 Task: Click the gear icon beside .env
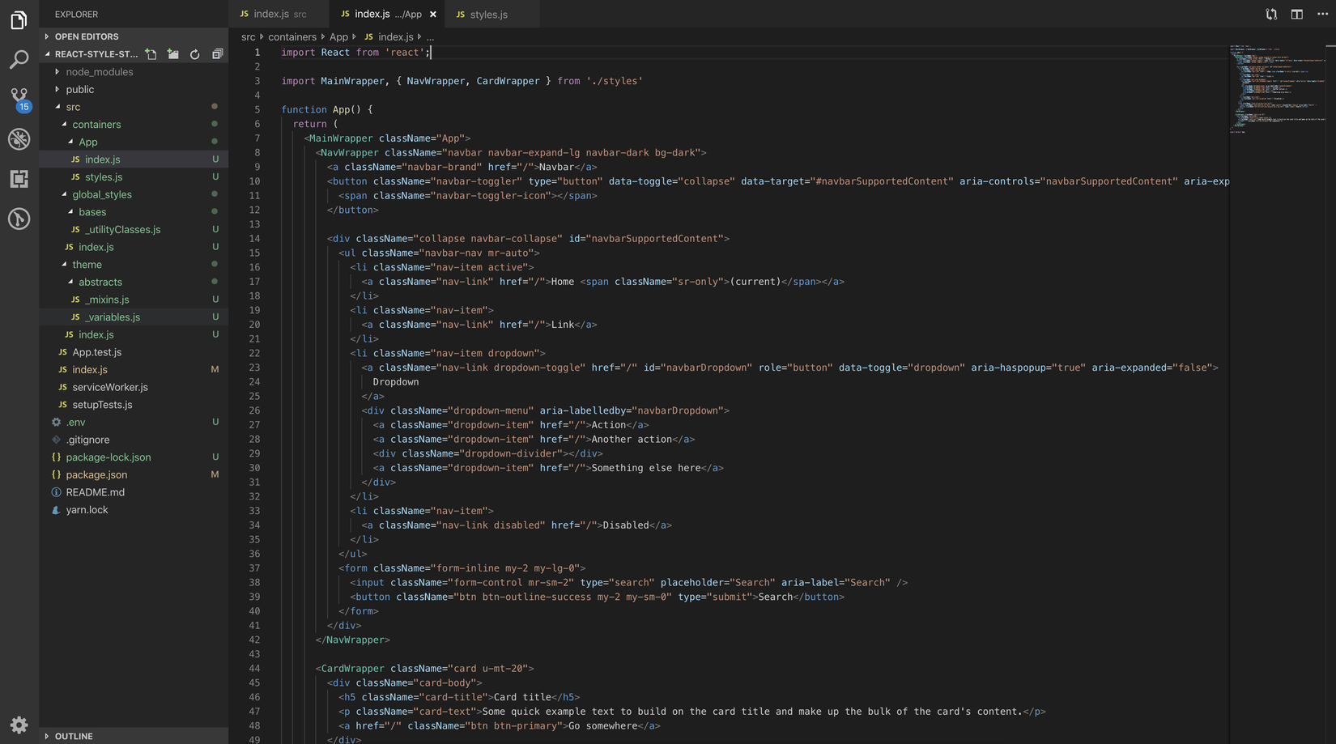(x=56, y=423)
